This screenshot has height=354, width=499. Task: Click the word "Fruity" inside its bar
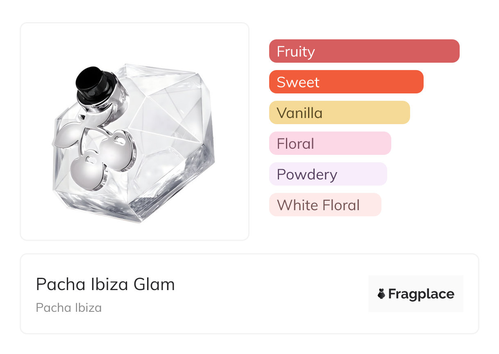(x=296, y=52)
